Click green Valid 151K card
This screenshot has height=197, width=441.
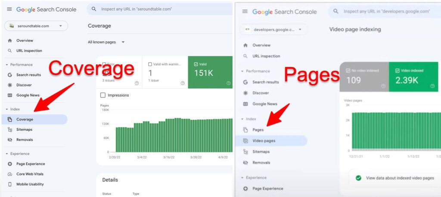click(210, 72)
